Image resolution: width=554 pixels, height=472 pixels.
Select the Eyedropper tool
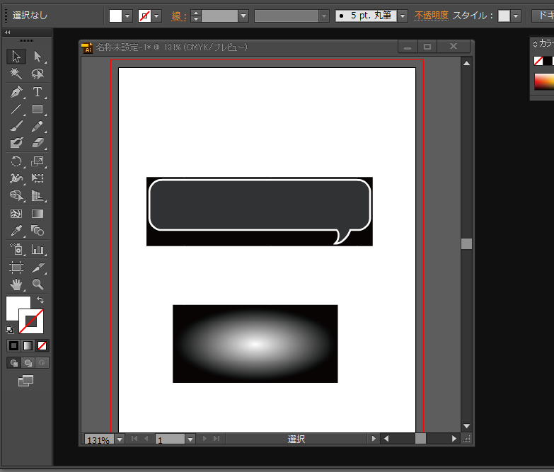[x=16, y=231]
